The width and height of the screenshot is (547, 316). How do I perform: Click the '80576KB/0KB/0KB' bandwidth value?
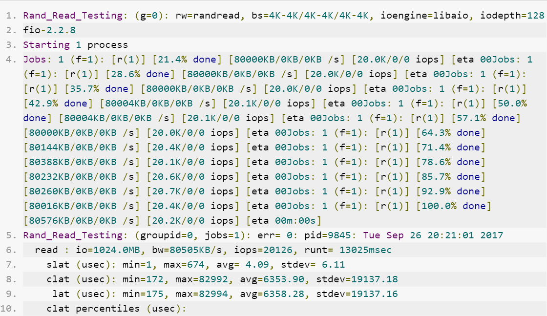(x=73, y=221)
